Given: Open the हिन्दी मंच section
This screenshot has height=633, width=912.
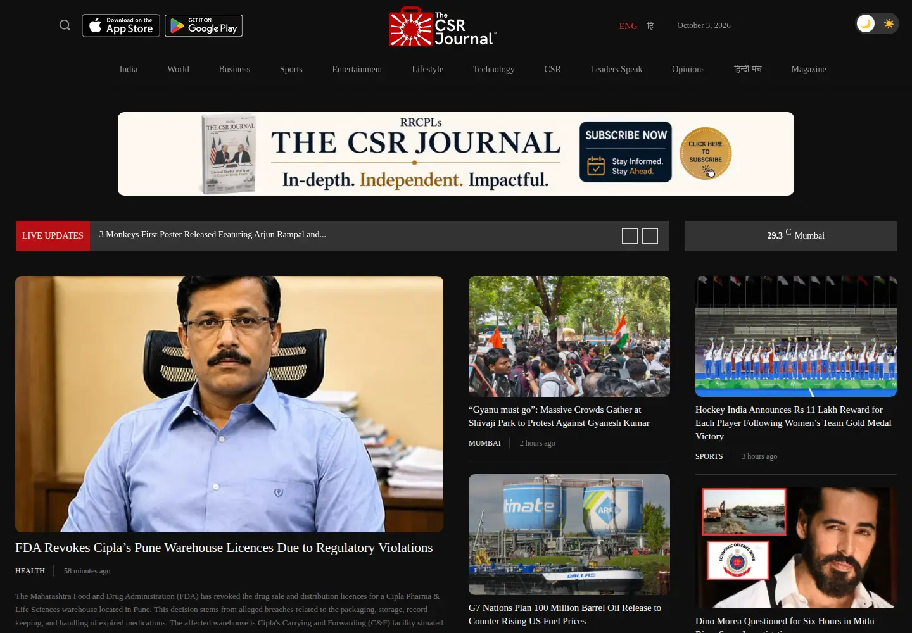Looking at the screenshot, I should coord(748,69).
